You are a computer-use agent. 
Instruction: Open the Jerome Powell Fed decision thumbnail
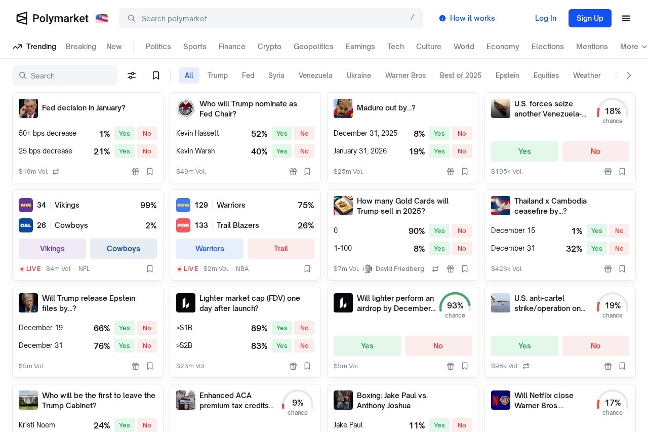[28, 108]
